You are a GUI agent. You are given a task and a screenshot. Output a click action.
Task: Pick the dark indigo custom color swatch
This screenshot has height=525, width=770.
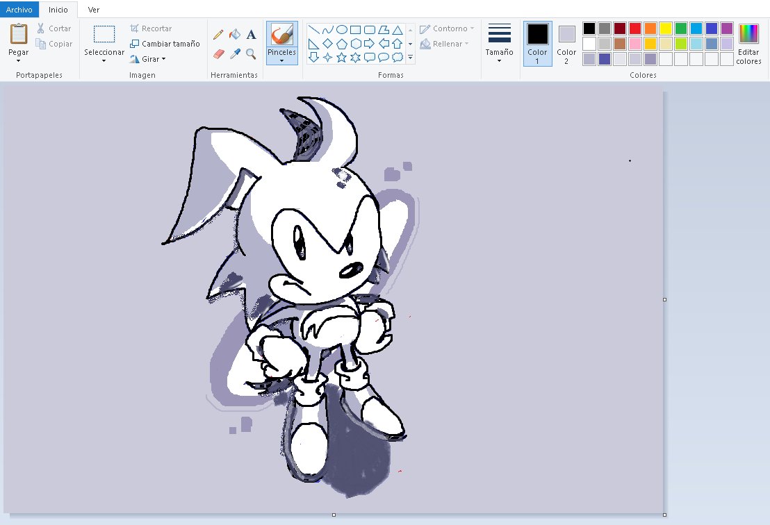605,59
